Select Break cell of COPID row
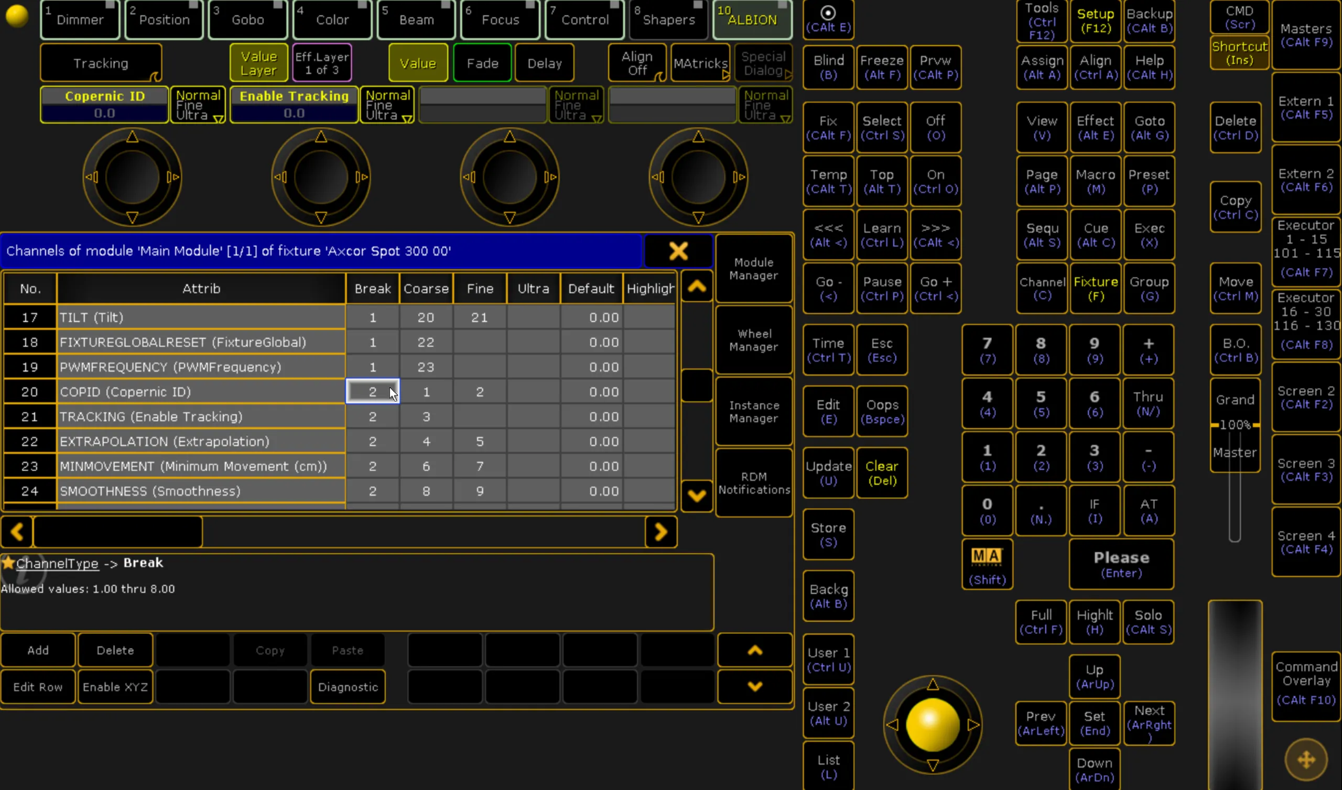Image resolution: width=1342 pixels, height=790 pixels. 372,391
